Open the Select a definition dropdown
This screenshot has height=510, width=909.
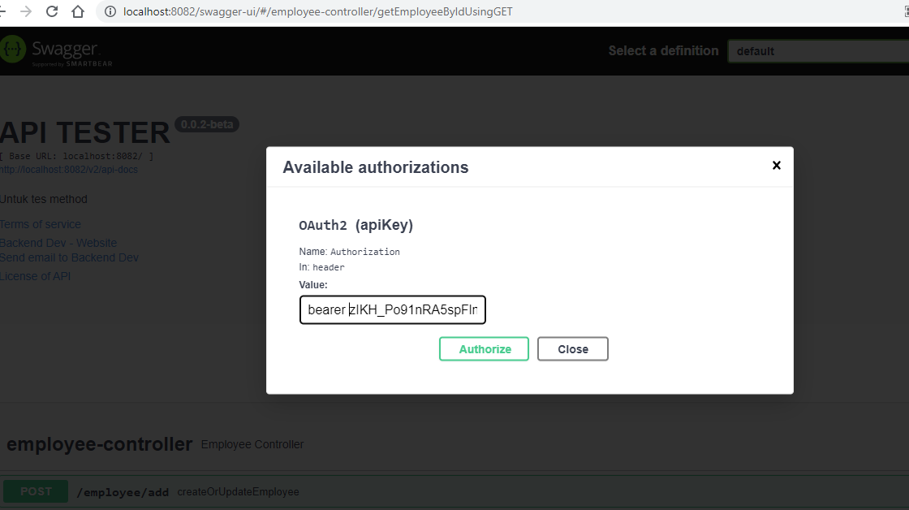[x=819, y=51]
